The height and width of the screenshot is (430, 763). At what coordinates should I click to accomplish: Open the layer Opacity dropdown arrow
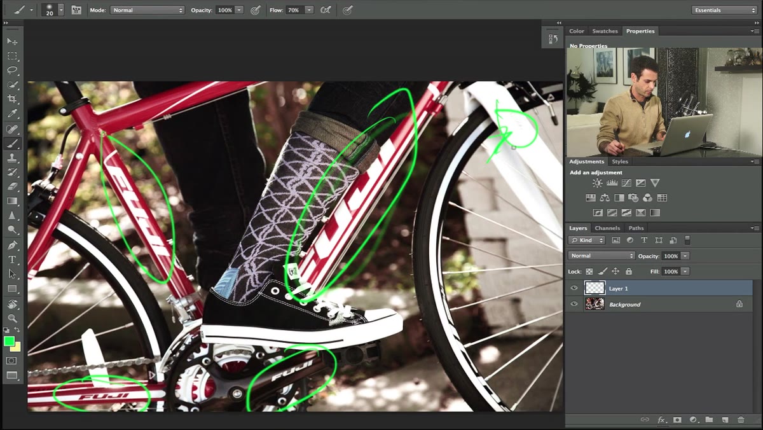click(685, 256)
